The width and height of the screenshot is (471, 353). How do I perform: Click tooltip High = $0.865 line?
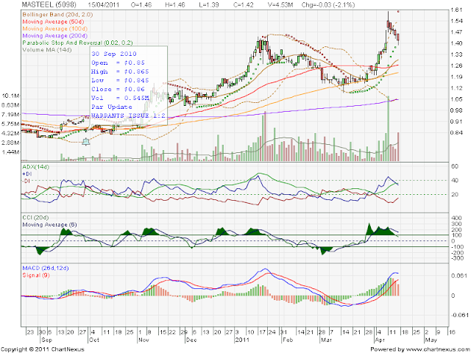(120, 71)
